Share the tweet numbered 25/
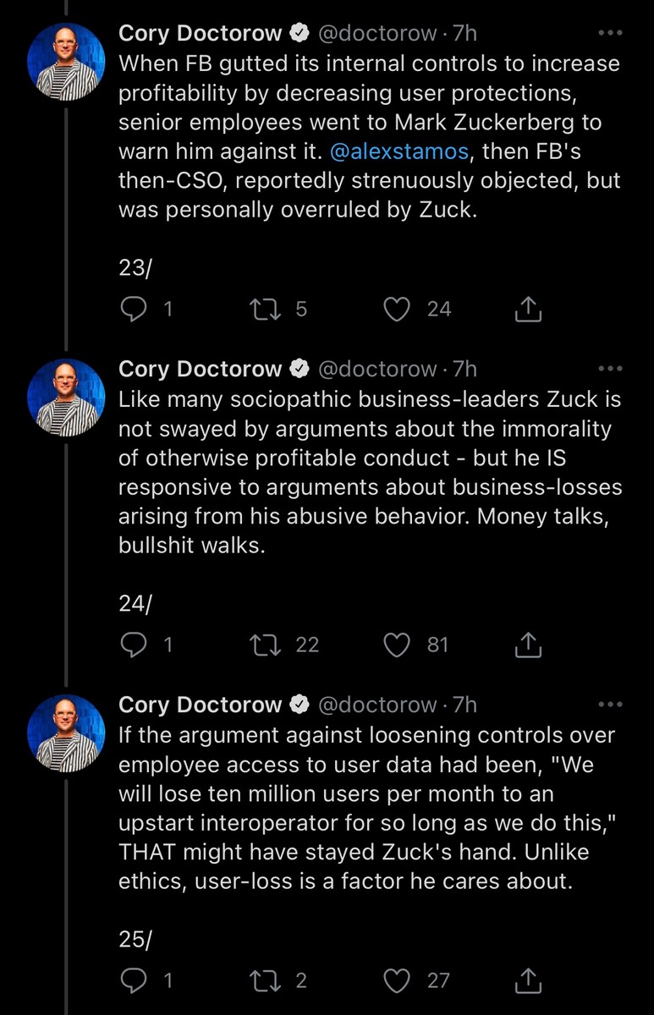 point(528,980)
